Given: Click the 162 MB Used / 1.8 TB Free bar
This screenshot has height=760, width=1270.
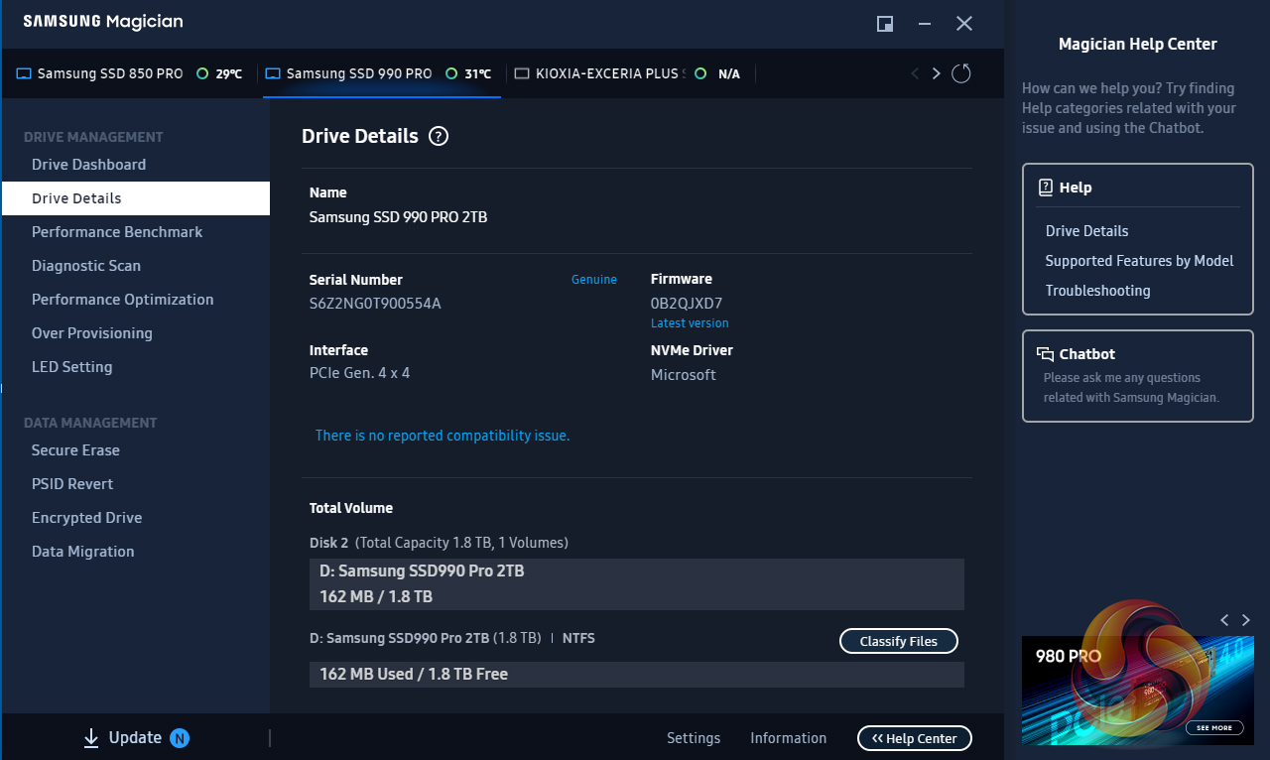Looking at the screenshot, I should pos(637,675).
